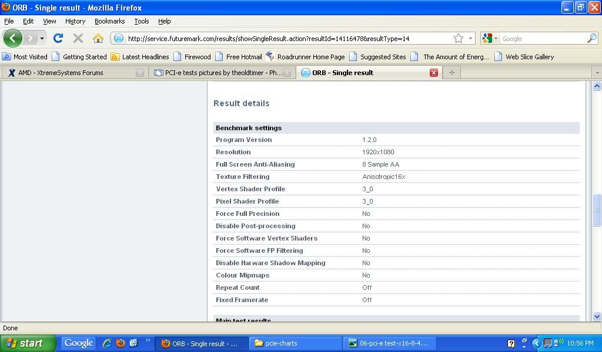Viewport: 602px width, 352px height.
Task: Click the search magnifier icon
Action: 592,38
